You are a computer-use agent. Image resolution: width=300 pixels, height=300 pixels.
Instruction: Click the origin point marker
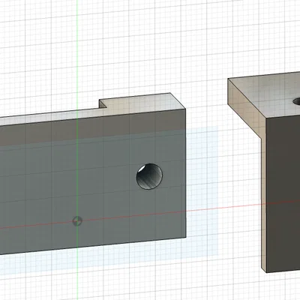77,221
